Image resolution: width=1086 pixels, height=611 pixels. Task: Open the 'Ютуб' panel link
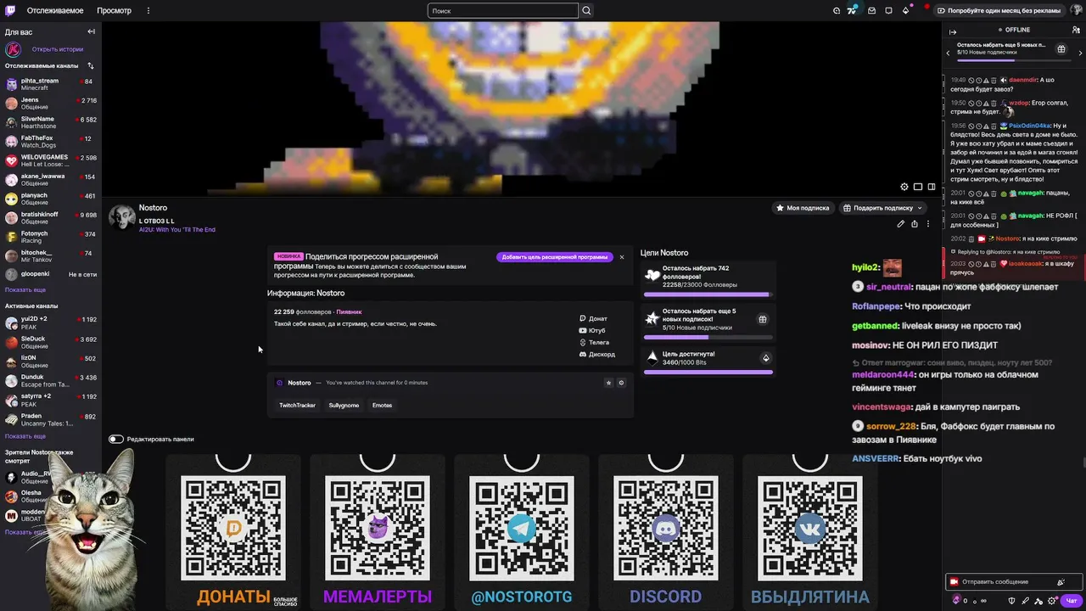point(592,330)
